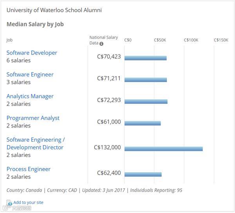Image resolution: width=235 pixels, height=213 pixels.
Task: Click the National Salary Data column header
Action: [x=103, y=40]
